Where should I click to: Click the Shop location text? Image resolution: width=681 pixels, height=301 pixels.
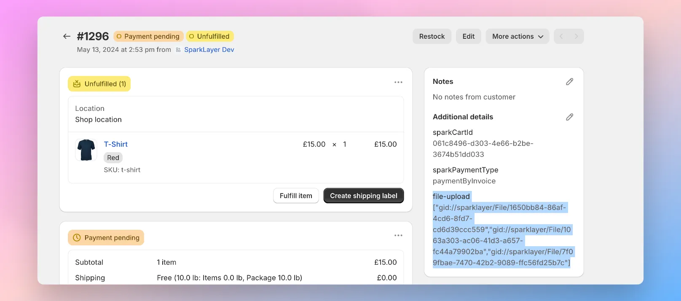99,120
